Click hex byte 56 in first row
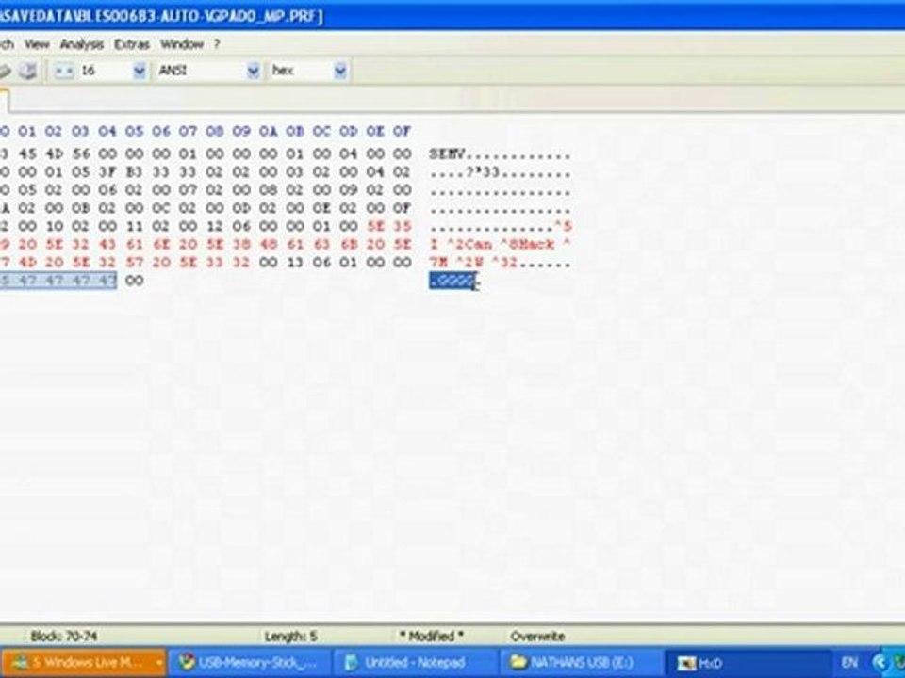905x678 pixels. 80,153
